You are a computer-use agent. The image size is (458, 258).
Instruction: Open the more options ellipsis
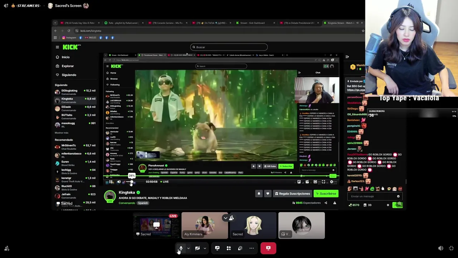(252, 248)
